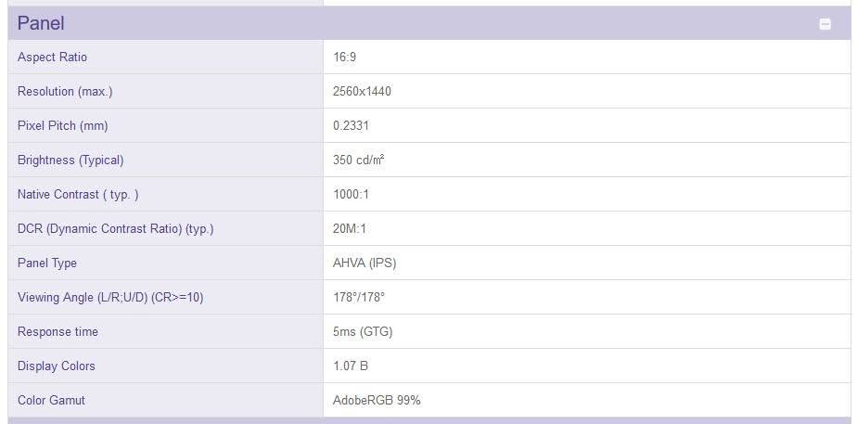Collapse the Panel section with minus icon

(825, 24)
